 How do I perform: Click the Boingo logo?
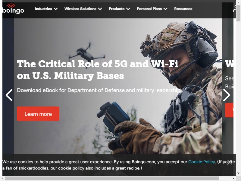point(13,9)
